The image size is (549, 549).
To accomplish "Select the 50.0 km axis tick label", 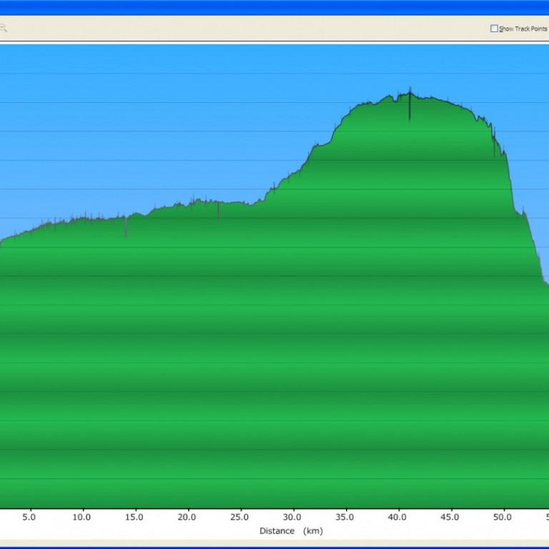I will (503, 517).
